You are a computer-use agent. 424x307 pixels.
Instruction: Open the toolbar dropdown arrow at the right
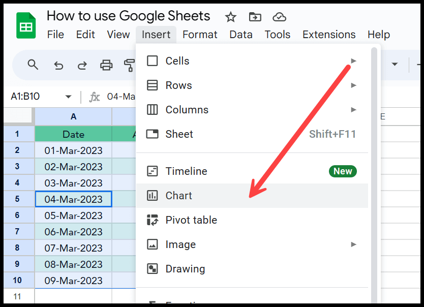395,65
